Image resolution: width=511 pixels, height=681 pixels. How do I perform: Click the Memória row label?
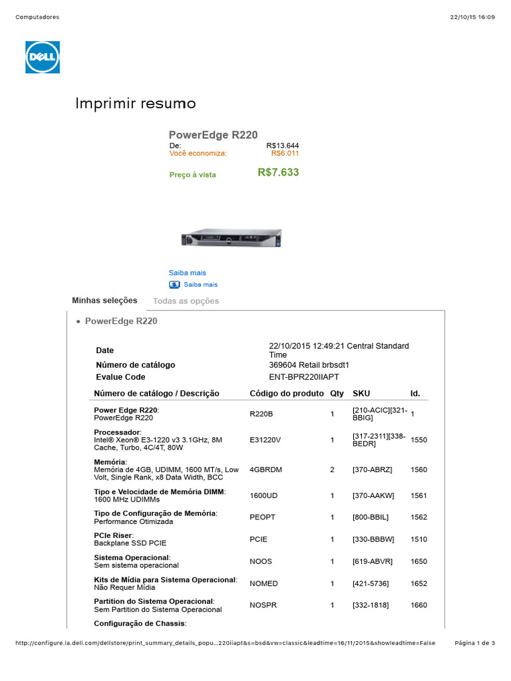110,462
